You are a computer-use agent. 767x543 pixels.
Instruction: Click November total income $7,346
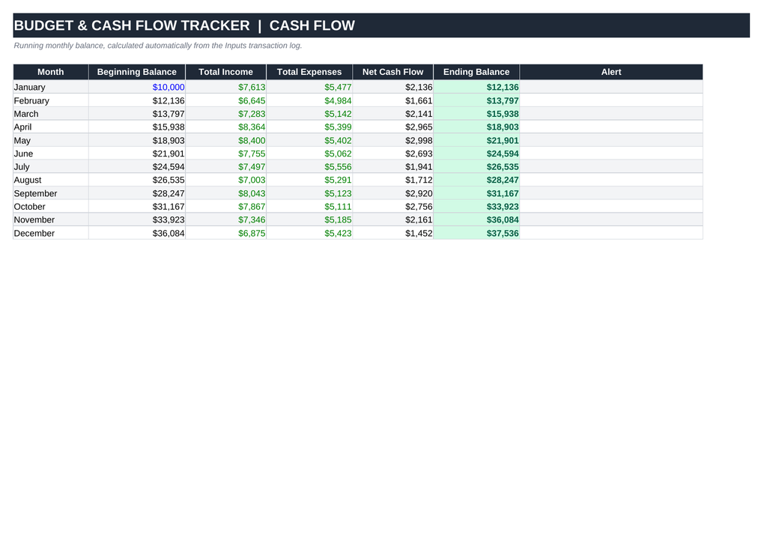pos(226,220)
